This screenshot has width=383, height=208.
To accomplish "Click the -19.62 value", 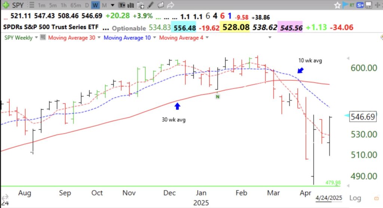I will tap(209, 28).
